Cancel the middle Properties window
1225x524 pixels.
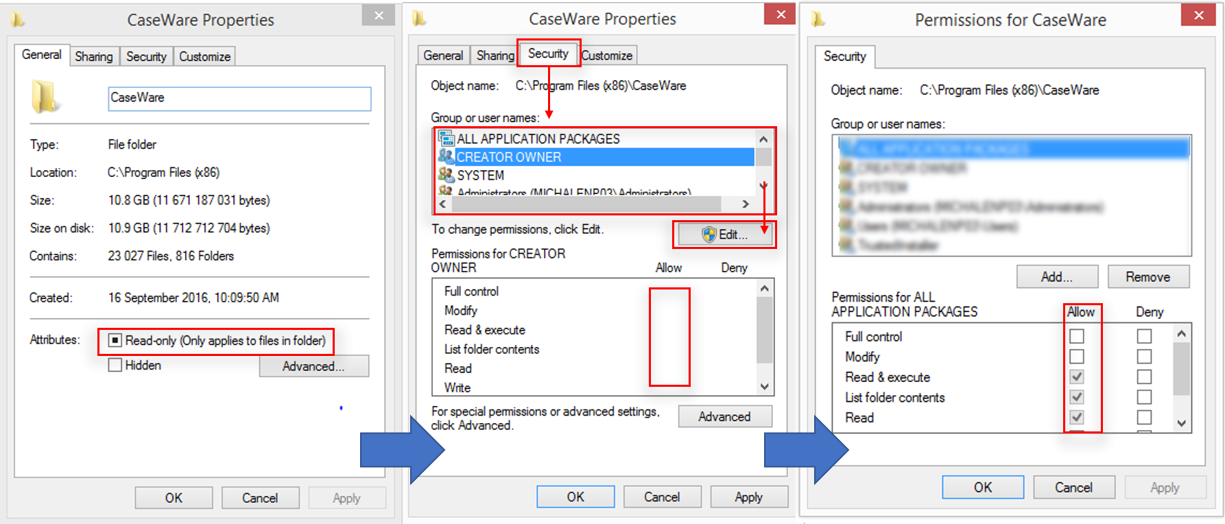(662, 497)
